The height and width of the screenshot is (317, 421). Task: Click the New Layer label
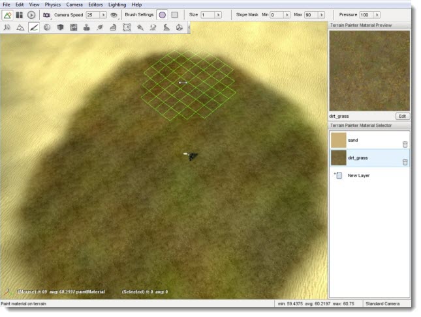pos(359,175)
